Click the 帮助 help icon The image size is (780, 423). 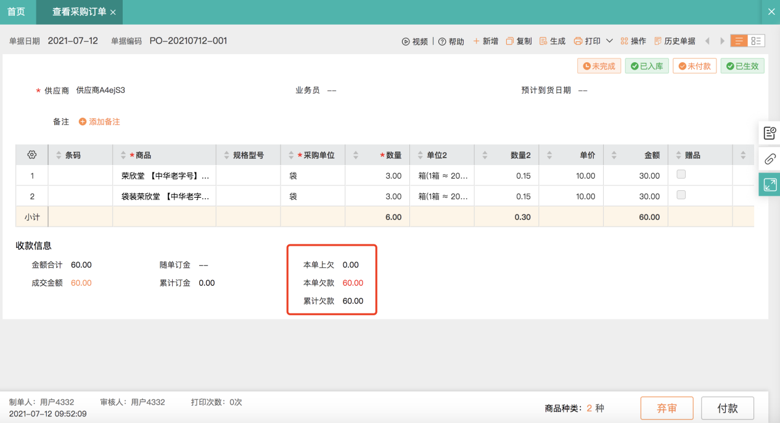[443, 42]
